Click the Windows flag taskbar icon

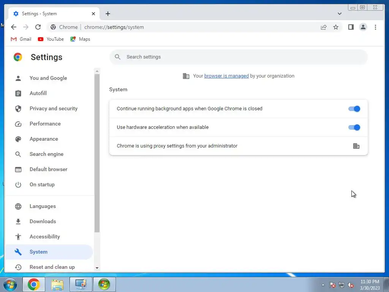tap(104, 284)
